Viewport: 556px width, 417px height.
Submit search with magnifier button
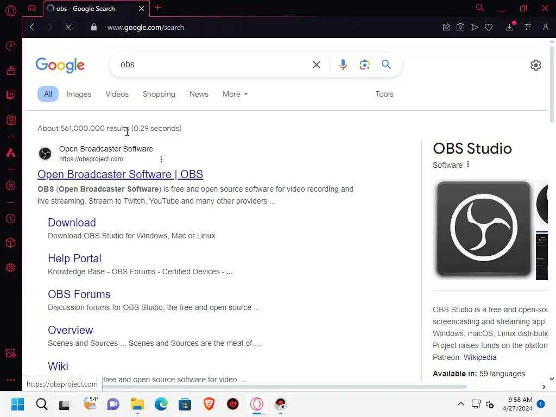tap(386, 65)
